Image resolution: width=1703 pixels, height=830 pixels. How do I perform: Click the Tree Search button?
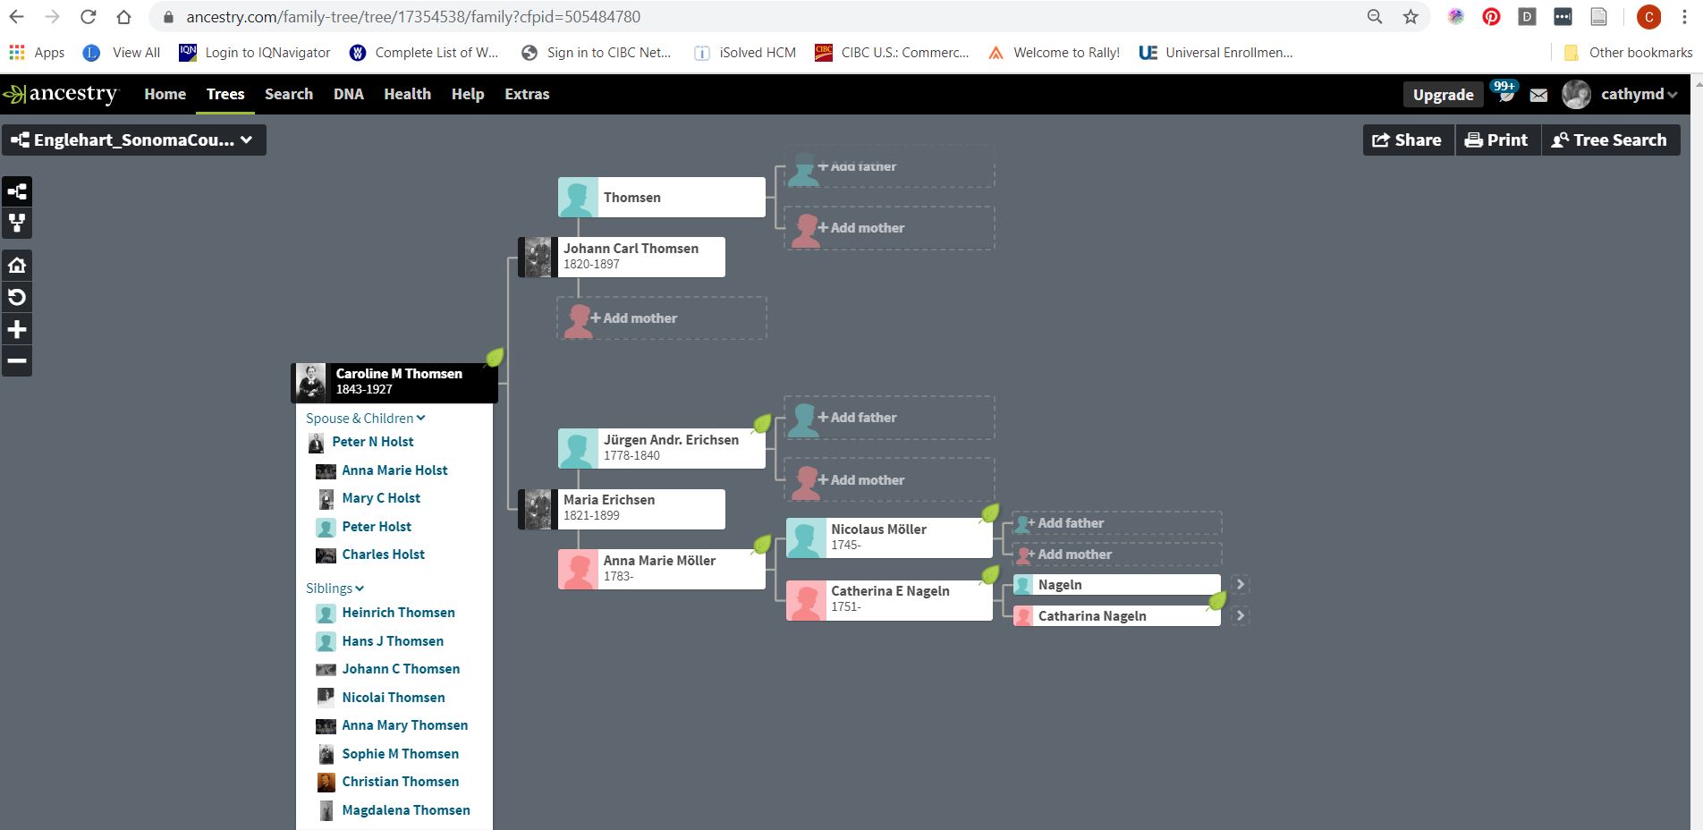pyautogui.click(x=1609, y=140)
